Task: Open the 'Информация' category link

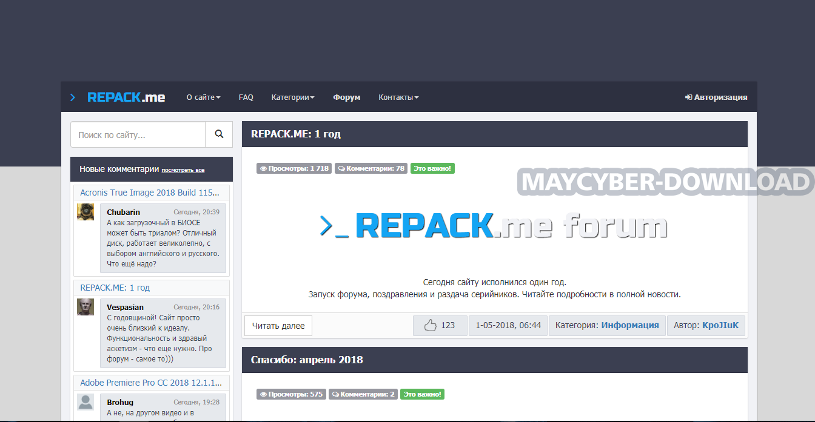Action: [x=630, y=325]
